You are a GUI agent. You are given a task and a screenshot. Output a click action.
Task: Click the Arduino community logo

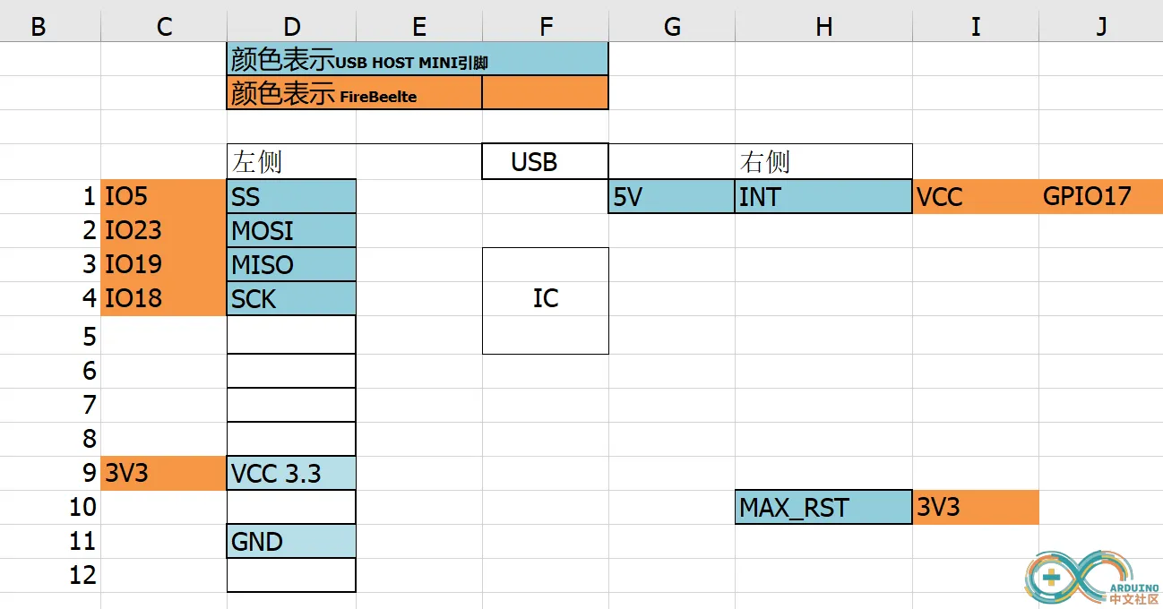tap(1093, 576)
